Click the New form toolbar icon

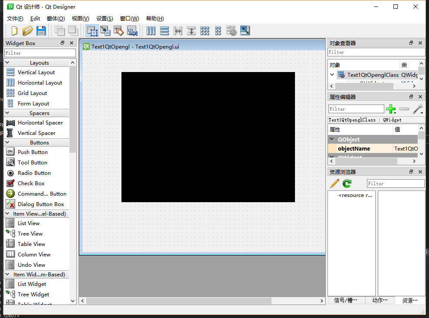pos(14,31)
